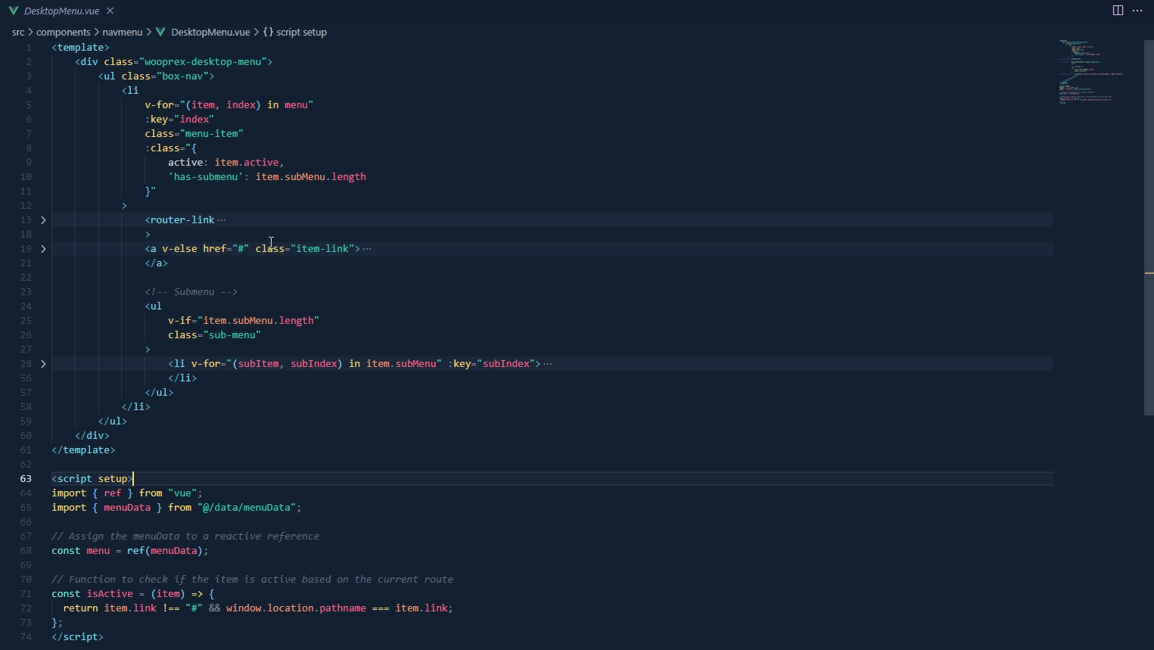Click the folded ellipsis after router-link
The width and height of the screenshot is (1154, 650).
[221, 220]
